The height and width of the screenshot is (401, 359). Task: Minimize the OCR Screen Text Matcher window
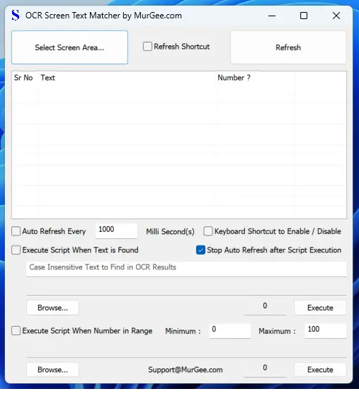[272, 16]
